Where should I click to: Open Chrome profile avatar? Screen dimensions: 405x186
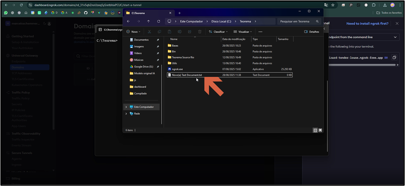(392, 5)
